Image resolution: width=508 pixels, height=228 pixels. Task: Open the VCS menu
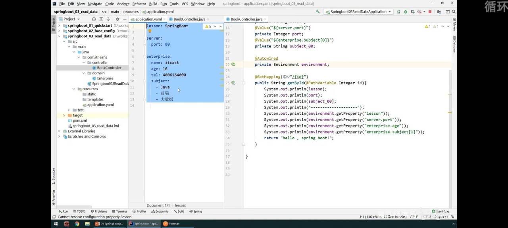coord(185,4)
